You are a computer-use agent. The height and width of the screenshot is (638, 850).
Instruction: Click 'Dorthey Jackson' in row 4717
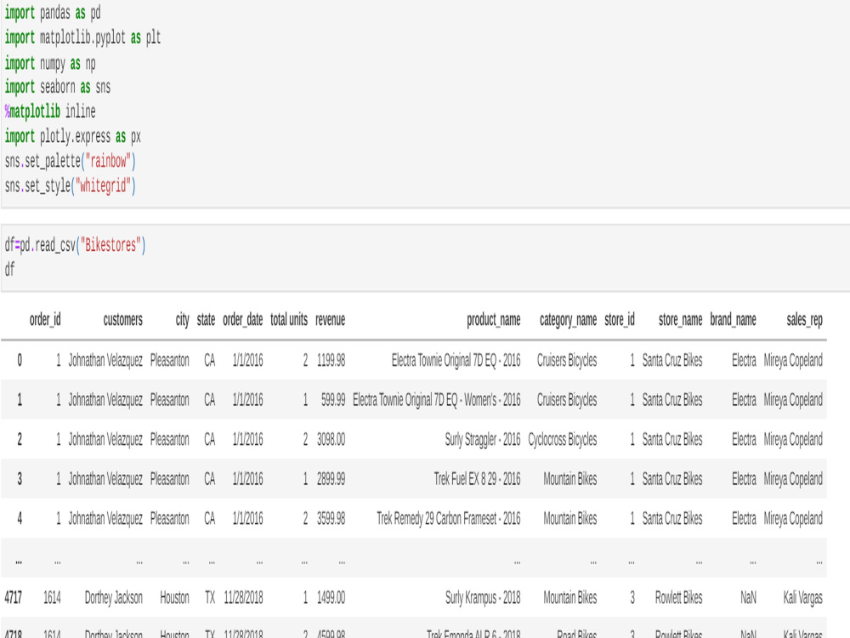point(114,598)
